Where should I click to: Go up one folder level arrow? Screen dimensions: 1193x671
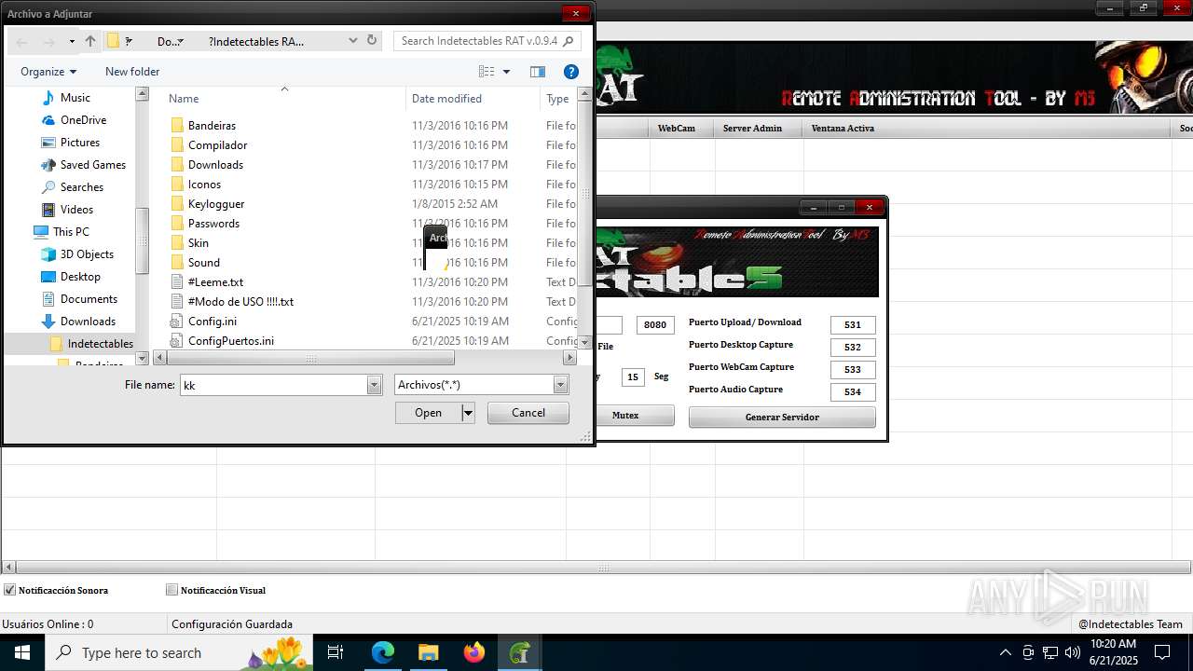tap(90, 41)
